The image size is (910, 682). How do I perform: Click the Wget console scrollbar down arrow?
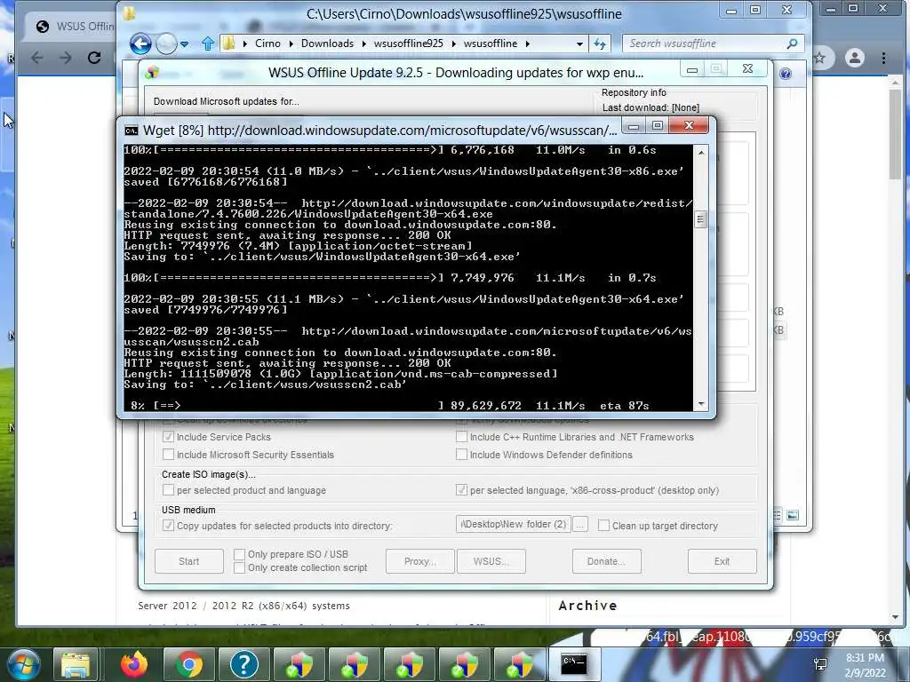click(x=701, y=404)
